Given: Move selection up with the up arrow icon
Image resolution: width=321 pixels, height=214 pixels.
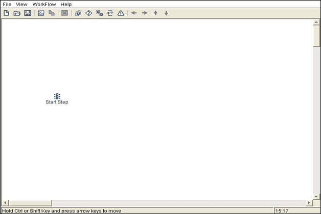Looking at the screenshot, I should pyautogui.click(x=155, y=13).
